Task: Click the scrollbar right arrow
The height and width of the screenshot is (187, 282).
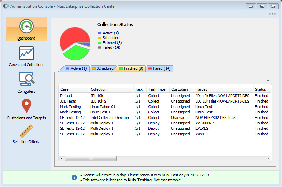Action: [268, 158]
